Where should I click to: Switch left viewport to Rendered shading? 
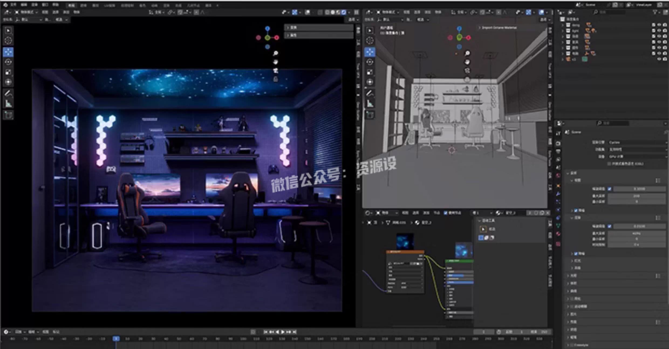(x=344, y=12)
